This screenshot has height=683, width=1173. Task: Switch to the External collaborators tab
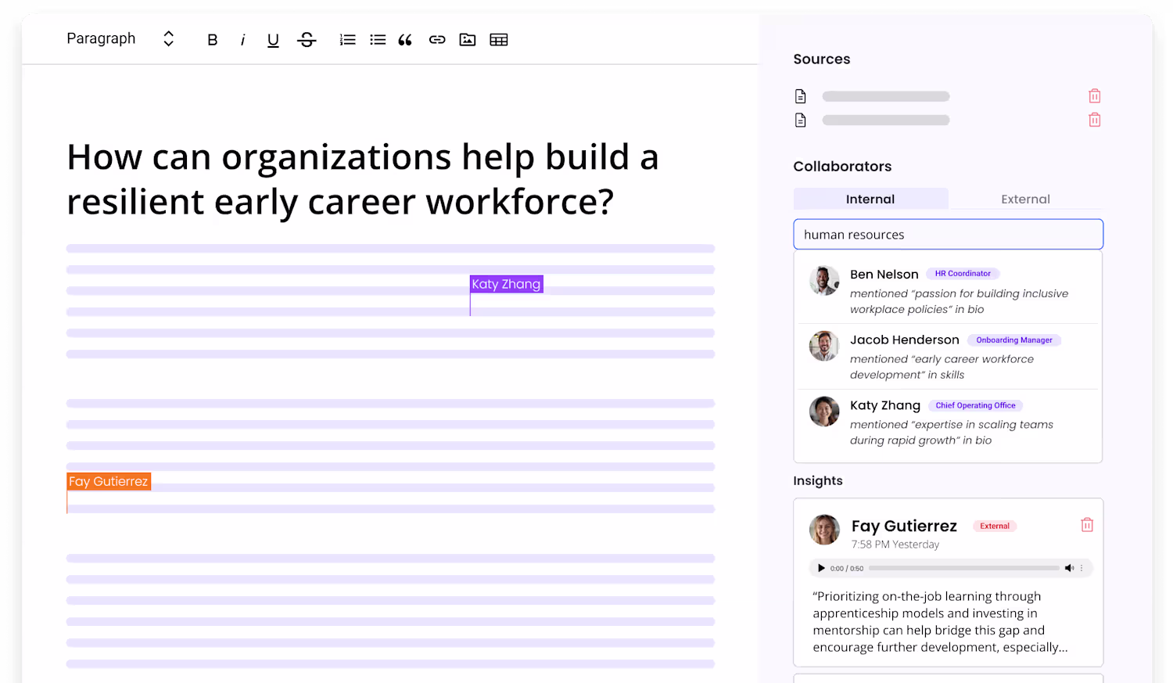point(1025,199)
